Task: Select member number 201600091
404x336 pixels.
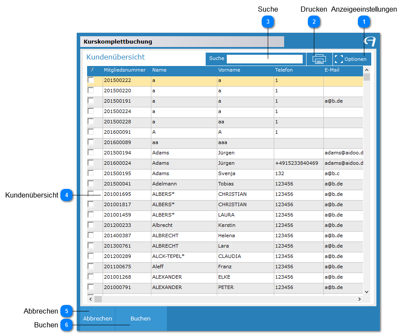Action: [x=117, y=132]
